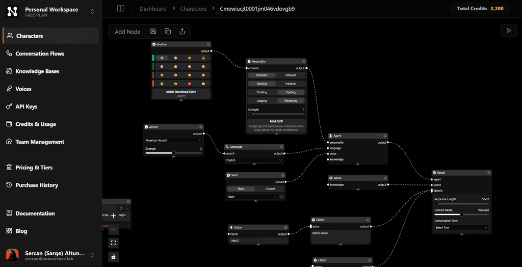The height and width of the screenshot is (267, 522).
Task: Click the Dance move text field
Action: pyautogui.click(x=340, y=236)
